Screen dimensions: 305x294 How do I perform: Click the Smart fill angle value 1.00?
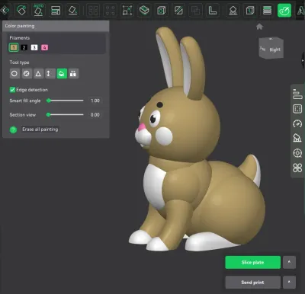coord(95,101)
